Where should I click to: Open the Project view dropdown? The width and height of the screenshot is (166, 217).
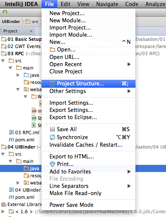click(x=31, y=31)
